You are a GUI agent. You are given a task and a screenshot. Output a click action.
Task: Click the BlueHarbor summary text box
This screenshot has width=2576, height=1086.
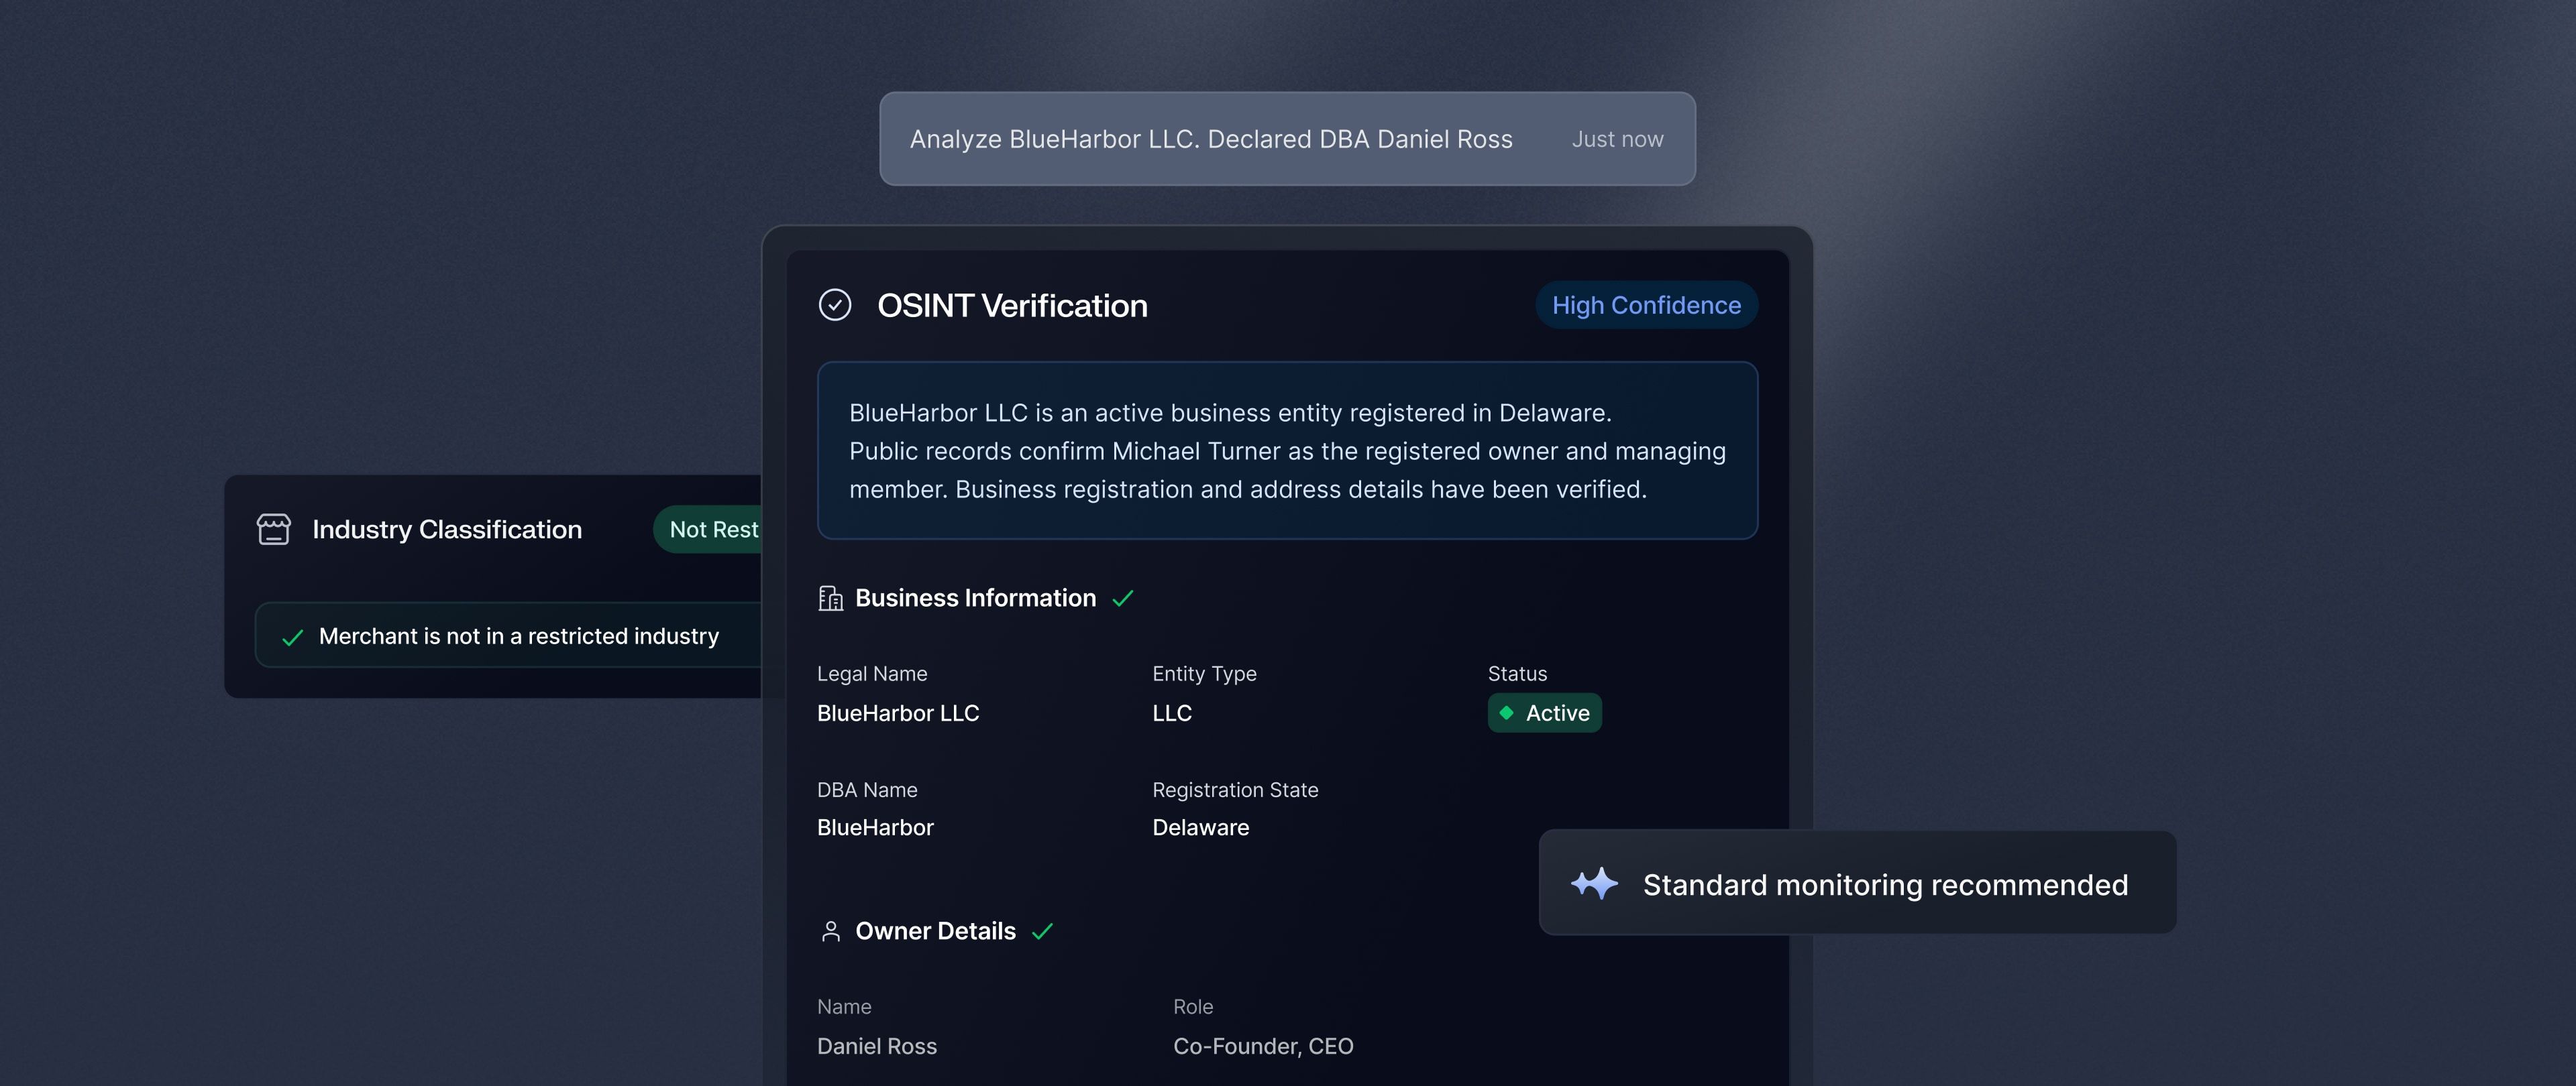(1286, 450)
